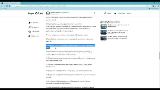This screenshot has height=90, width=160.
Task: Click the page vertical scrollbar thumb
Action: pos(159,55)
